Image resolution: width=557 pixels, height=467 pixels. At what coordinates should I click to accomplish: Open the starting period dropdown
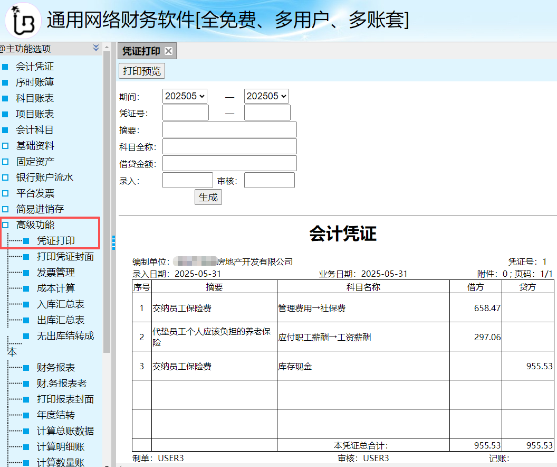tap(185, 96)
